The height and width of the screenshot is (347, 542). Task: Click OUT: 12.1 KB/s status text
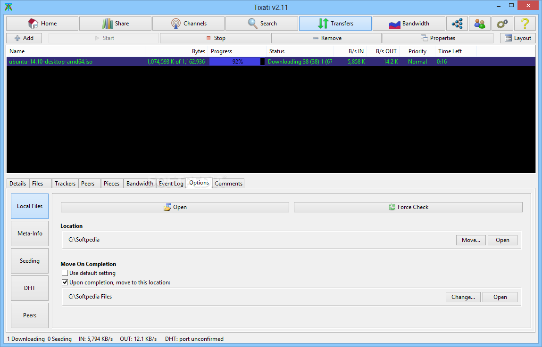click(x=138, y=339)
